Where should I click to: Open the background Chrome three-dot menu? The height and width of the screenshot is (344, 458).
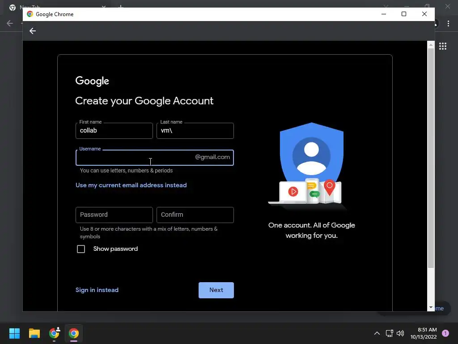[448, 23]
